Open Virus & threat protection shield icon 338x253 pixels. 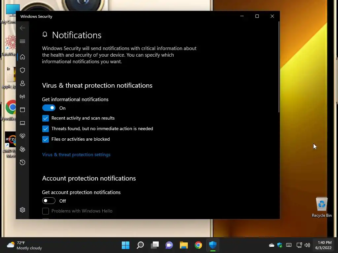pos(22,70)
